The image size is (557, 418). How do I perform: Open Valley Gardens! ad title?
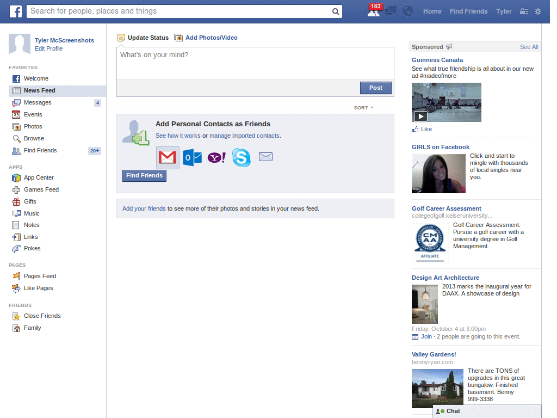tap(434, 354)
